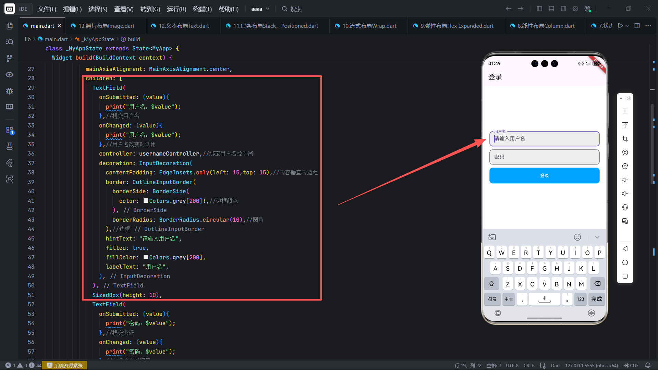Open IDE settings gear in title bar
This screenshot has height=370, width=658.
pyautogui.click(x=575, y=9)
